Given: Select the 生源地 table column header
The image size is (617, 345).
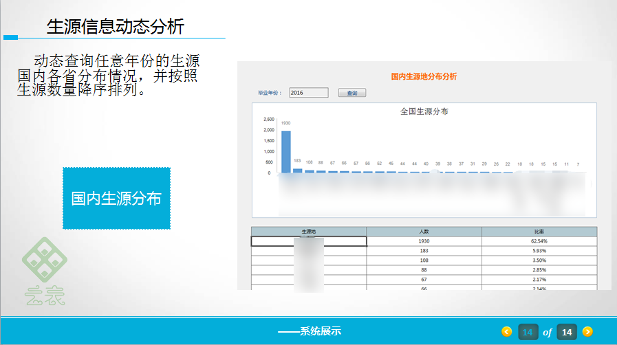Looking at the screenshot, I should click(x=309, y=232).
